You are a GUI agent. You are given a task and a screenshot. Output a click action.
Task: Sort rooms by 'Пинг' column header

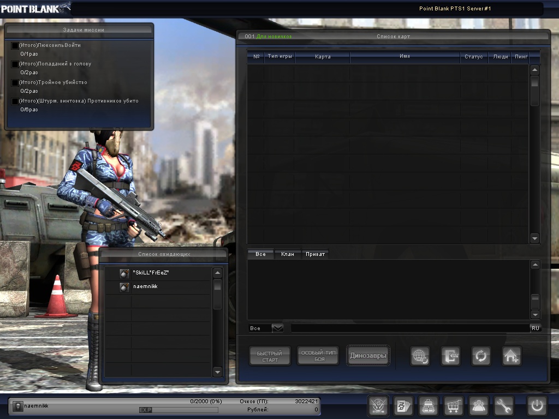(521, 57)
